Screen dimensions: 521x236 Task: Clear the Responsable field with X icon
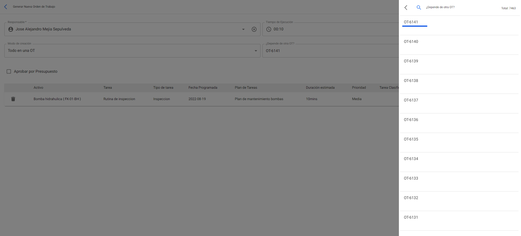(254, 29)
